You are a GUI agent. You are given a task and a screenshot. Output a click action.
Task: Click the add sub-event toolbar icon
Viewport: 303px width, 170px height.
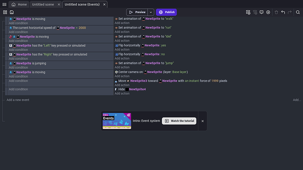click(255, 12)
